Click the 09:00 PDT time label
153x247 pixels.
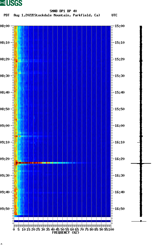point(5,125)
